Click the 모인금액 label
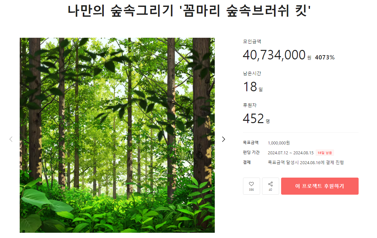This screenshot has height=238, width=377. pos(252,41)
